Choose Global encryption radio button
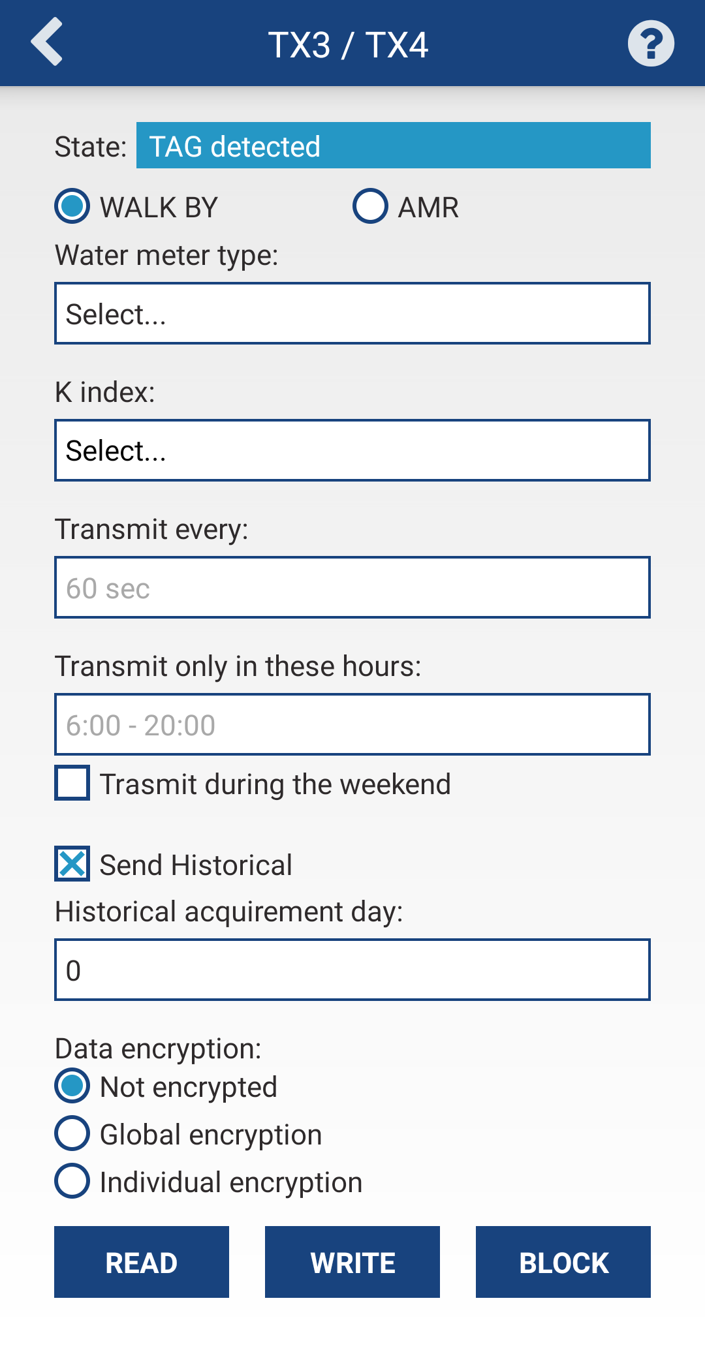Viewport: 705px width, 1352px height. tap(72, 1133)
